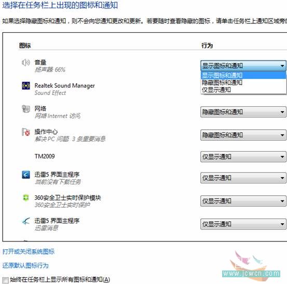Screen dimensions: 287x284
Task: Open the 360安全卫士 behavior dropdown
Action: pyautogui.click(x=243, y=201)
